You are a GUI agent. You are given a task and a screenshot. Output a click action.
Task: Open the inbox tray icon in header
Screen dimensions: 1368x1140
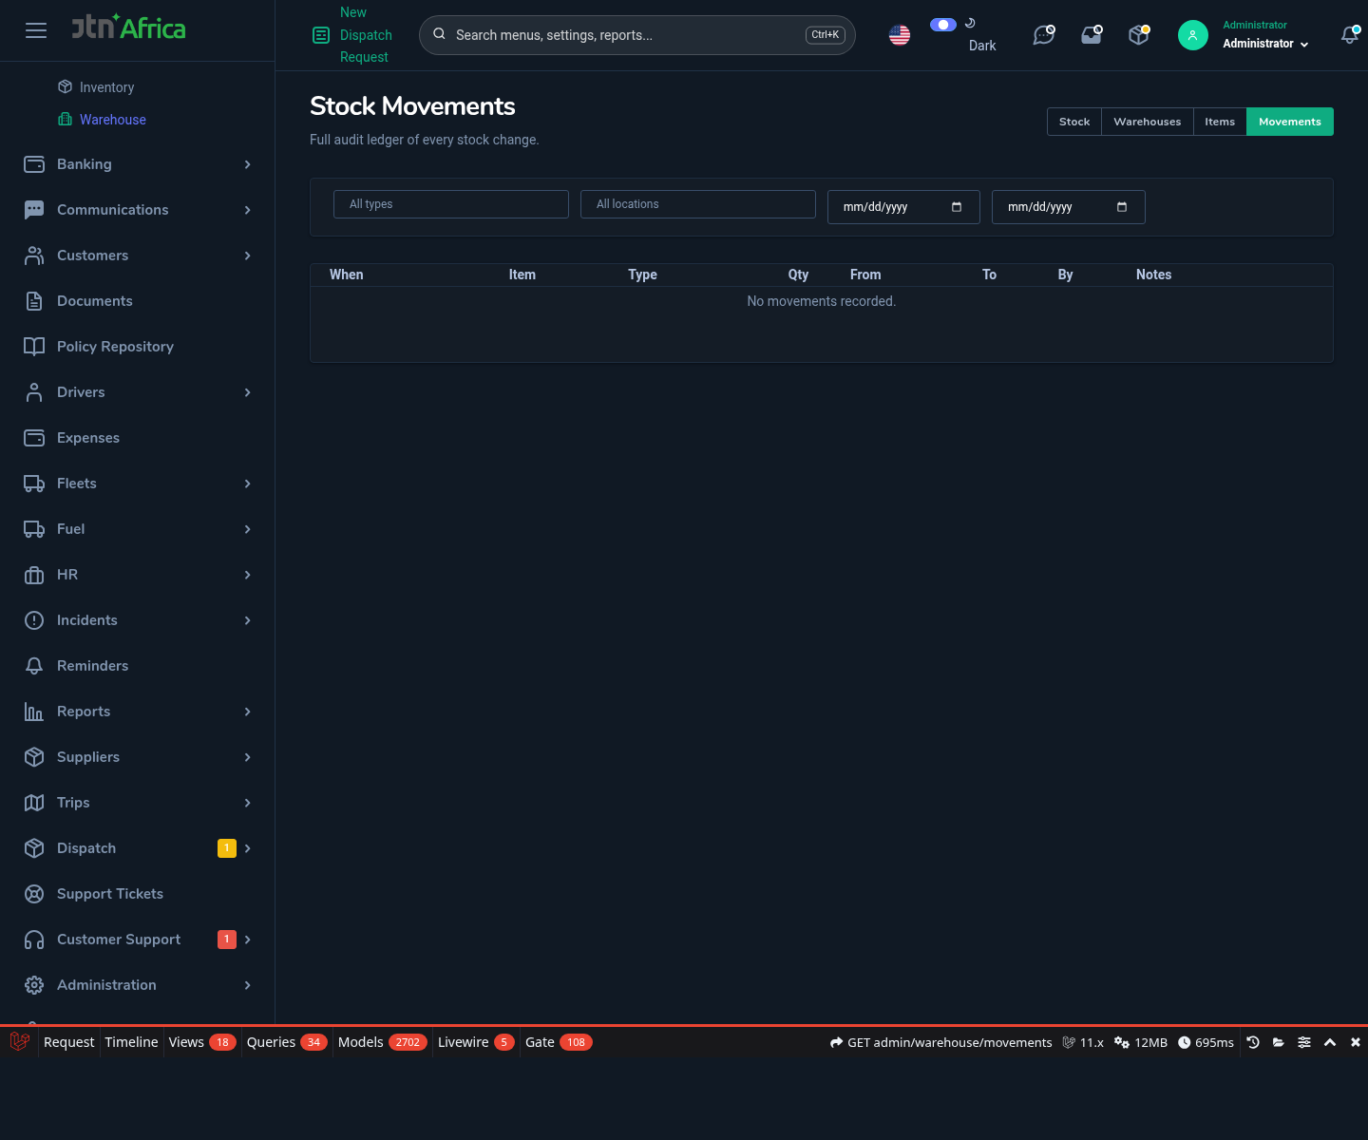(1092, 35)
